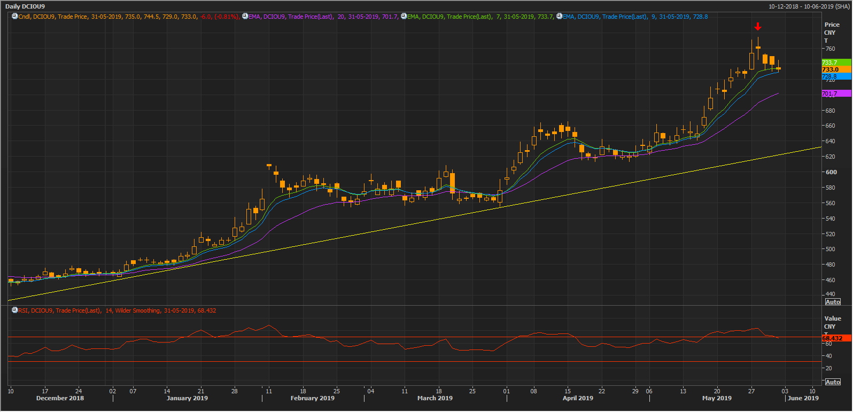Viewport: 853px width, 412px height.
Task: Click the December 2018 month label
Action: click(x=60, y=398)
